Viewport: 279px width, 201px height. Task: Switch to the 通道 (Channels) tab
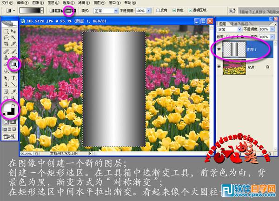tap(233, 24)
